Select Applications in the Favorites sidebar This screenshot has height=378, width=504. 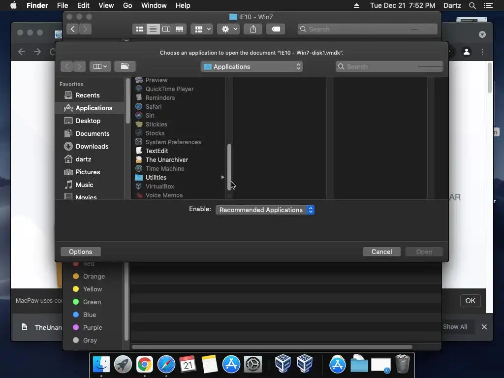tap(90, 108)
